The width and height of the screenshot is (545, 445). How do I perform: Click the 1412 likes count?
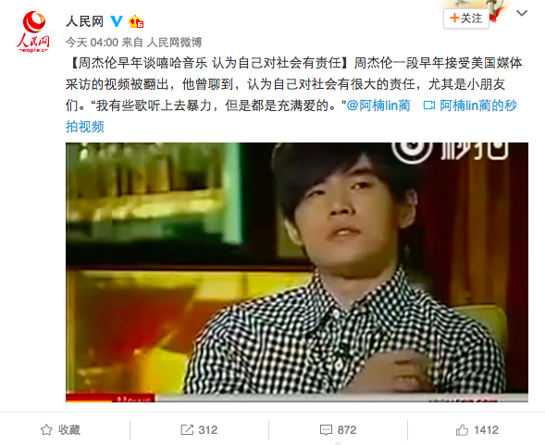[x=486, y=430]
